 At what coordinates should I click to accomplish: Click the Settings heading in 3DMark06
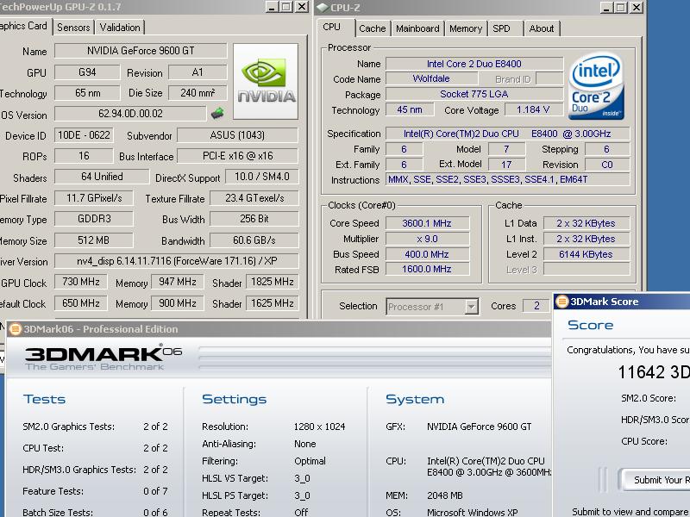point(234,399)
